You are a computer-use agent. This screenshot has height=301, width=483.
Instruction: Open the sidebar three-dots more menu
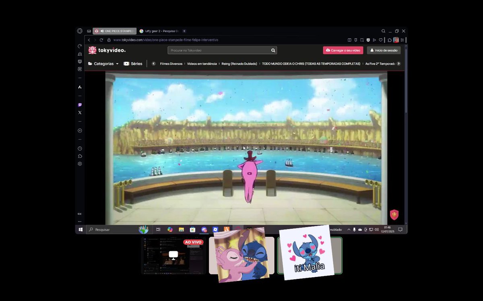[x=80, y=221]
